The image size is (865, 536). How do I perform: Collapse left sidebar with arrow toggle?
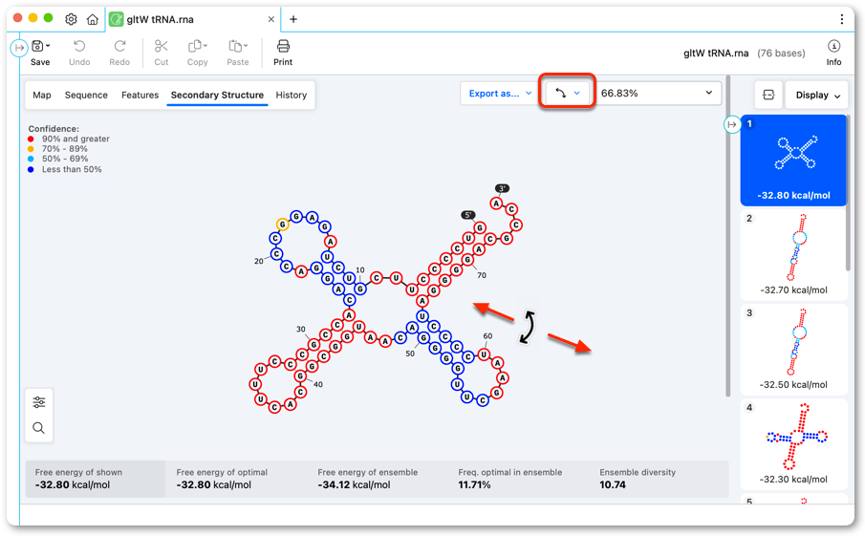coord(19,48)
